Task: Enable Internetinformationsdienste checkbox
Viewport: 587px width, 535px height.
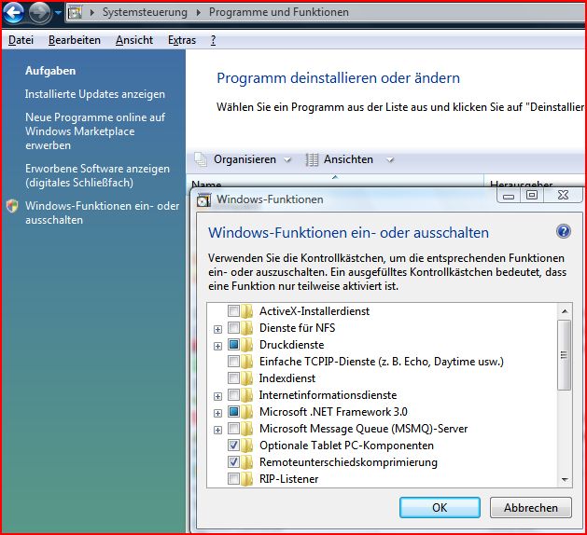Action: point(233,395)
